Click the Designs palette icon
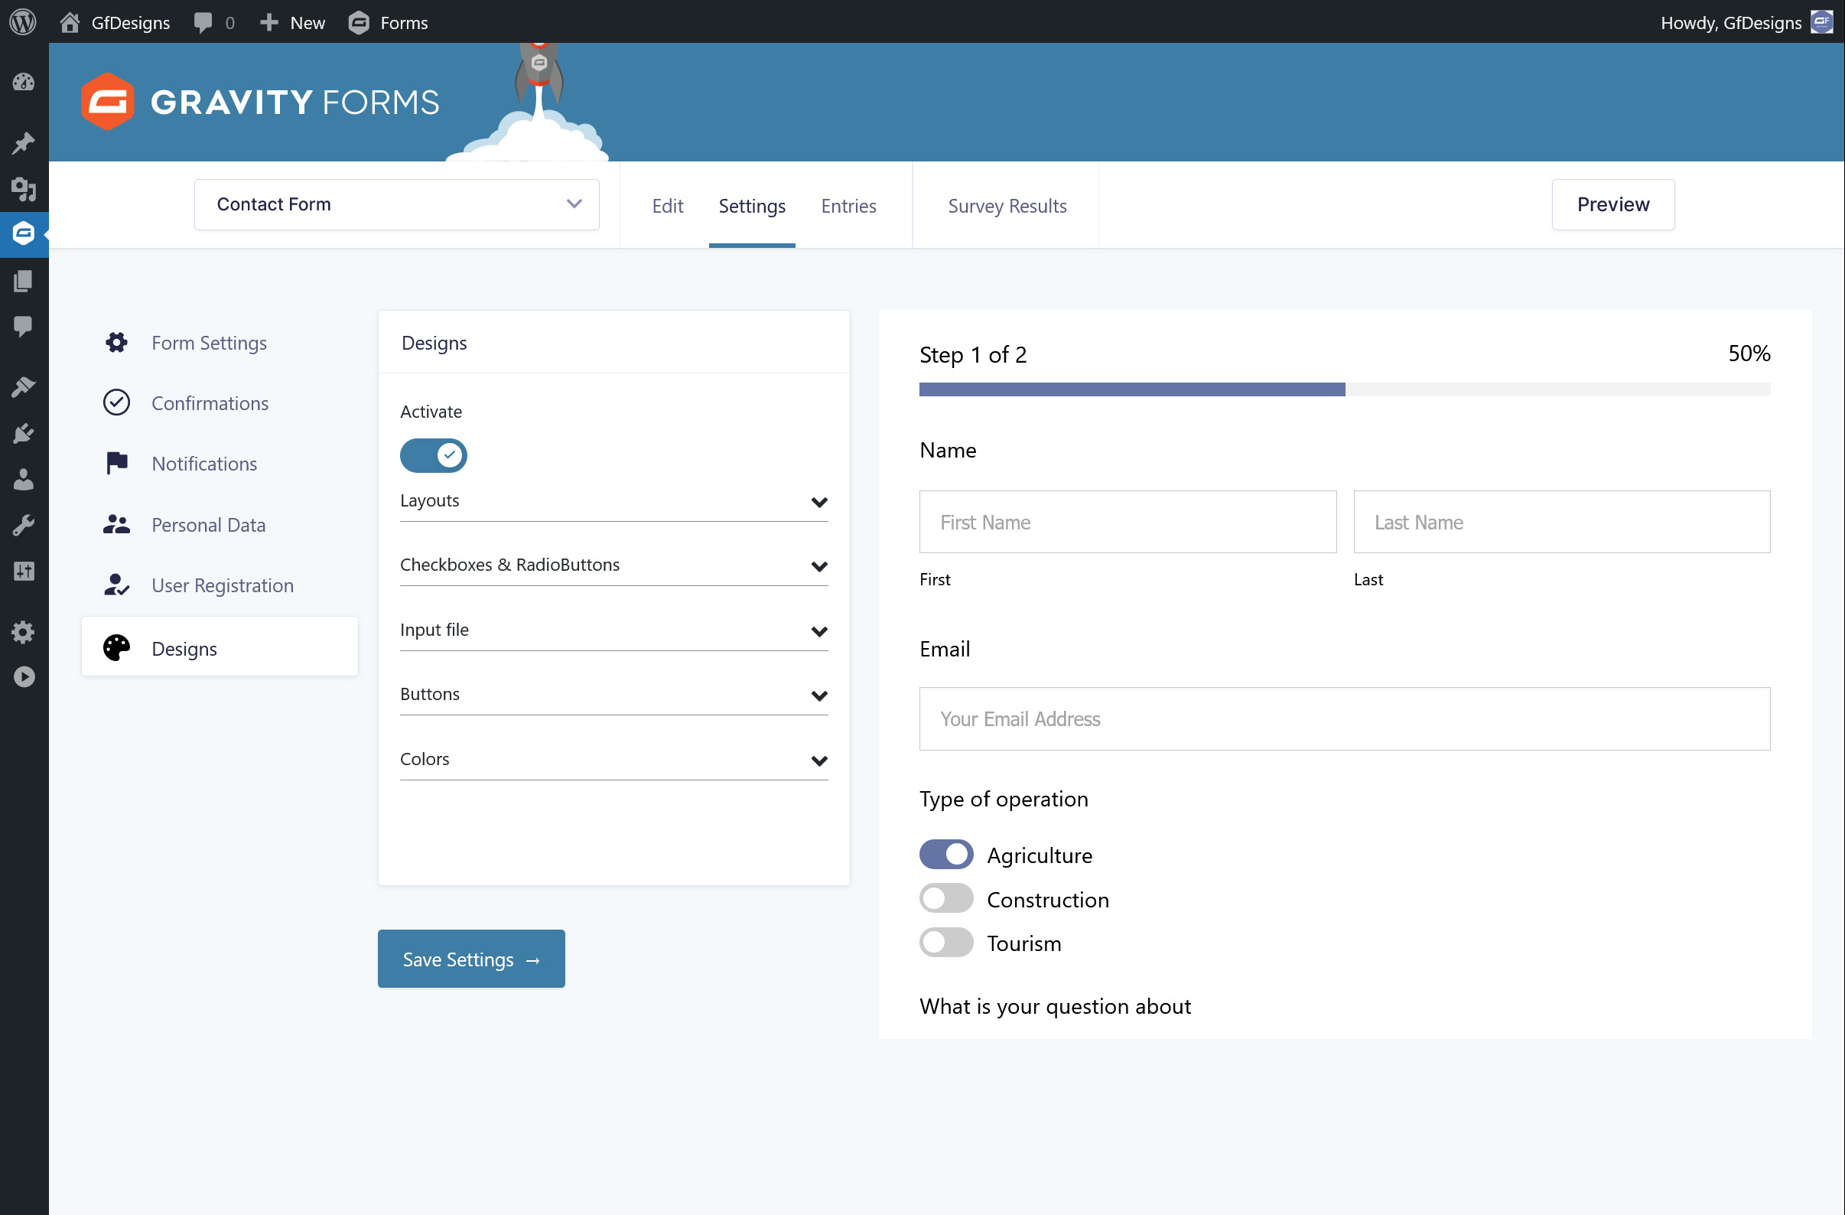Screen dimensions: 1845x1215 pos(116,648)
